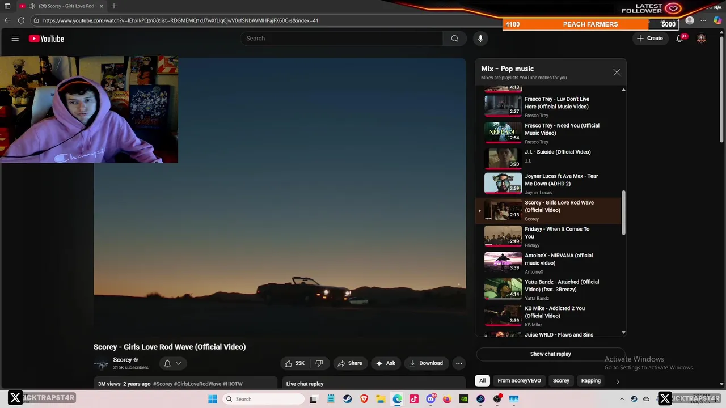
Task: Open a new browser tab
Action: coord(114,6)
